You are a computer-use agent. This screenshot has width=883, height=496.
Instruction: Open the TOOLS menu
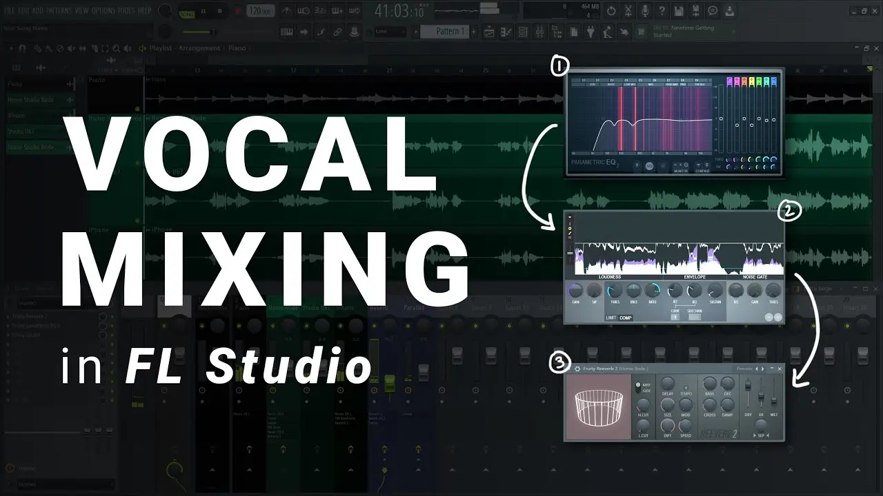126,10
